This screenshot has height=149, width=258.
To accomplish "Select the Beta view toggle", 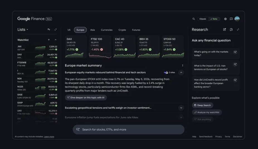I will [214, 19].
